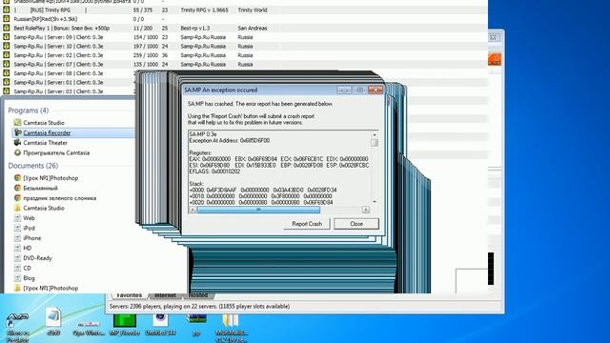This screenshot has width=610, height=343.
Task: Click the '259 / 1000' players cell
Action: (146, 55)
